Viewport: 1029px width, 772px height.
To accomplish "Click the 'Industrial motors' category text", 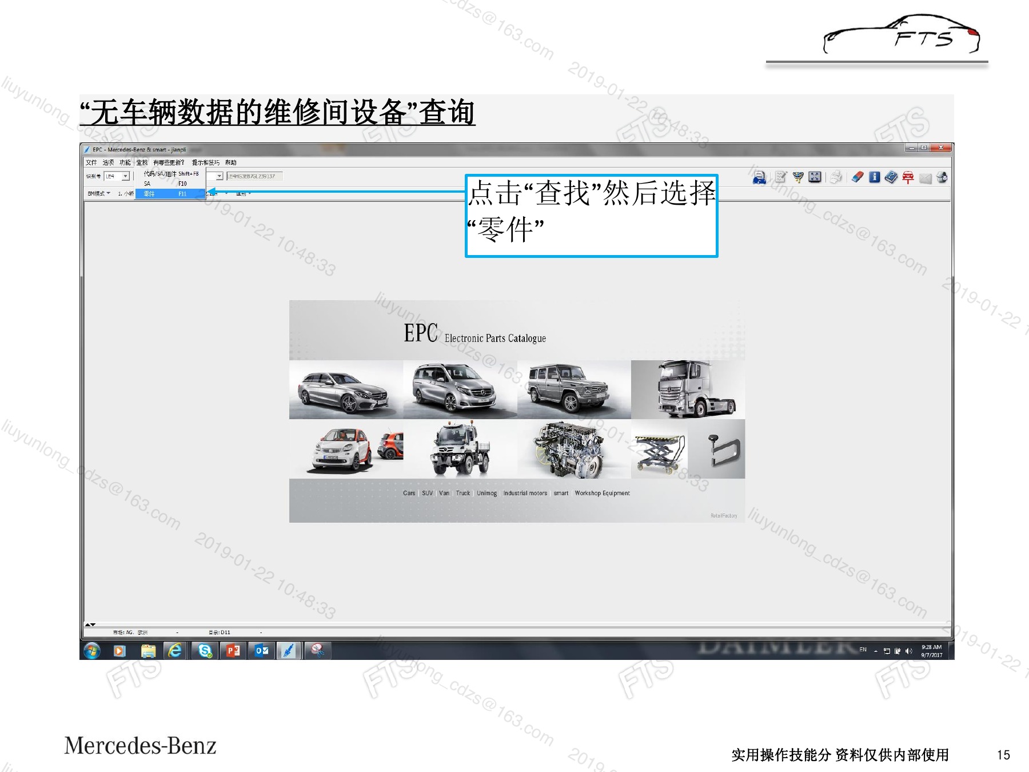I will coord(525,493).
